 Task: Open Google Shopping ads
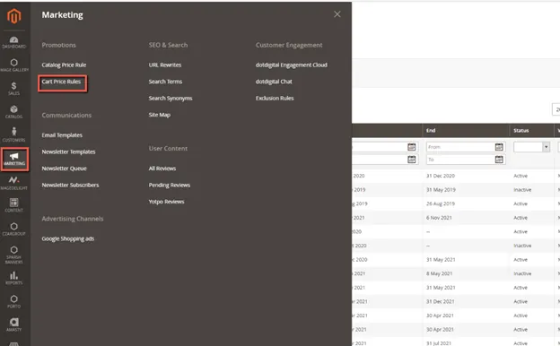tap(68, 238)
